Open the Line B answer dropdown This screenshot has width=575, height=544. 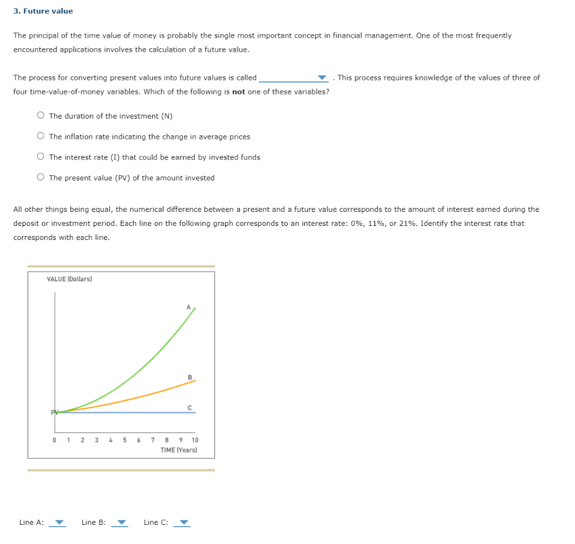point(120,522)
